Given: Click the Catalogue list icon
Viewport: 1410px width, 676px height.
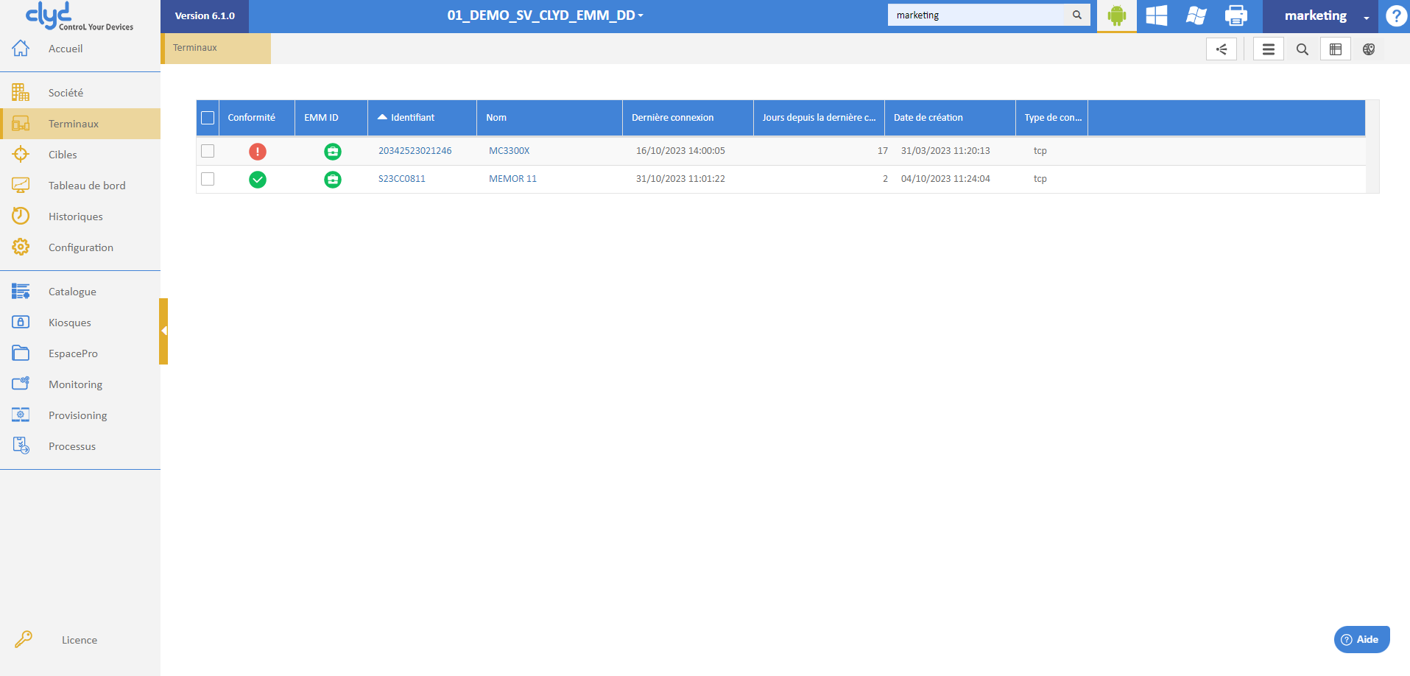Looking at the screenshot, I should click(x=21, y=291).
